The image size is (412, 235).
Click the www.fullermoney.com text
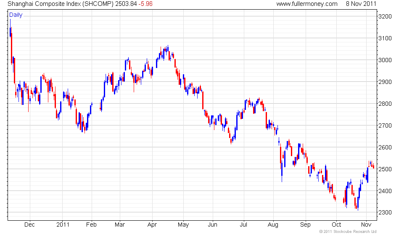[x=307, y=4]
